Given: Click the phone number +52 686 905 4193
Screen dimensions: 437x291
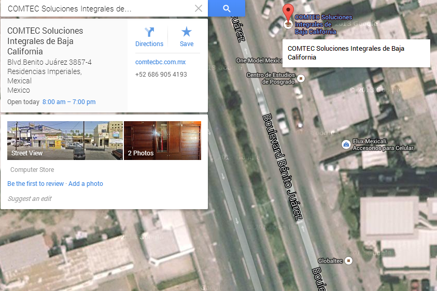Looking at the screenshot, I should pyautogui.click(x=161, y=75).
